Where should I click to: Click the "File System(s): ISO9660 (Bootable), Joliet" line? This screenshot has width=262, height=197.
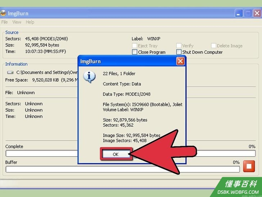coord(143,105)
